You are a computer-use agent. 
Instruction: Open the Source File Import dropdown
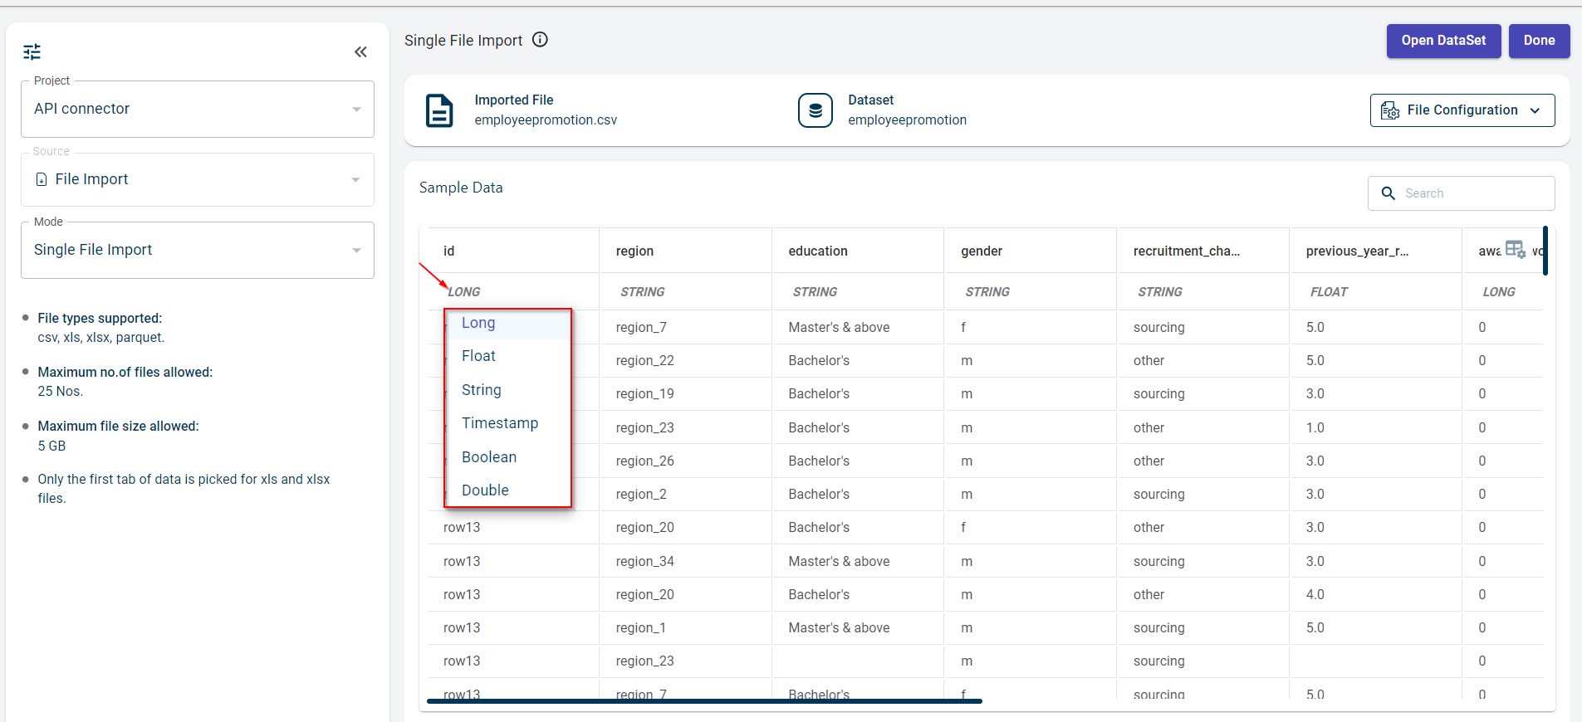click(355, 180)
